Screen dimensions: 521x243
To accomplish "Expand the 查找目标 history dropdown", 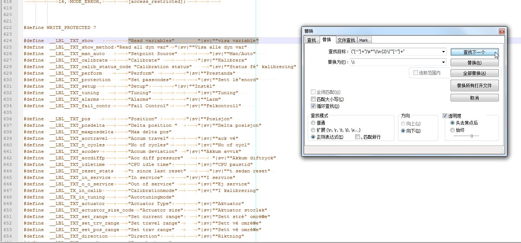I will (443, 52).
